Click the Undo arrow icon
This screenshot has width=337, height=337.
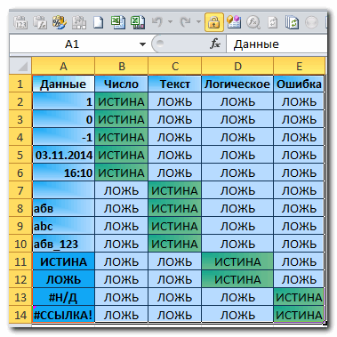(157, 22)
